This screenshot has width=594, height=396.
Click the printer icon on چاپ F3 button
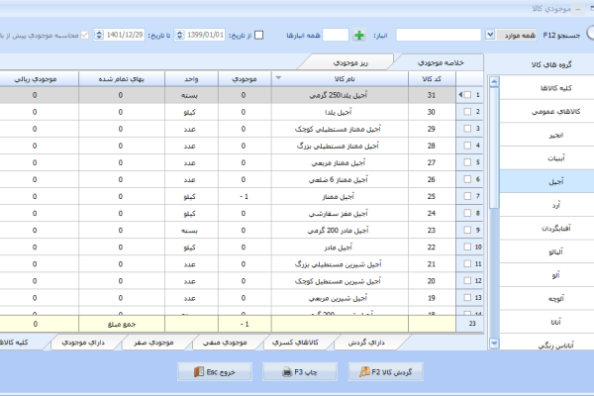click(287, 372)
